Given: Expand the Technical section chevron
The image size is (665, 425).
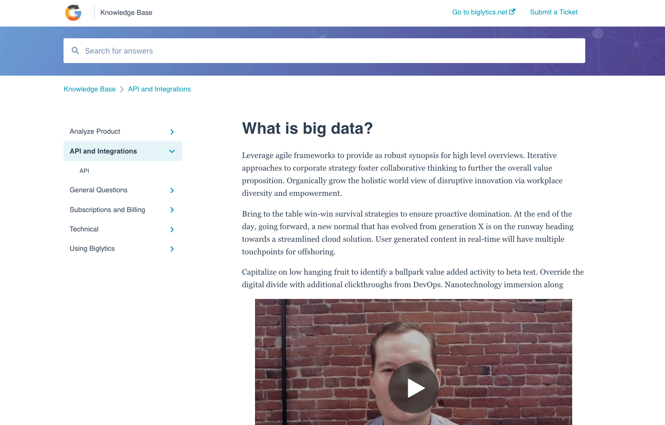Looking at the screenshot, I should [x=172, y=230].
